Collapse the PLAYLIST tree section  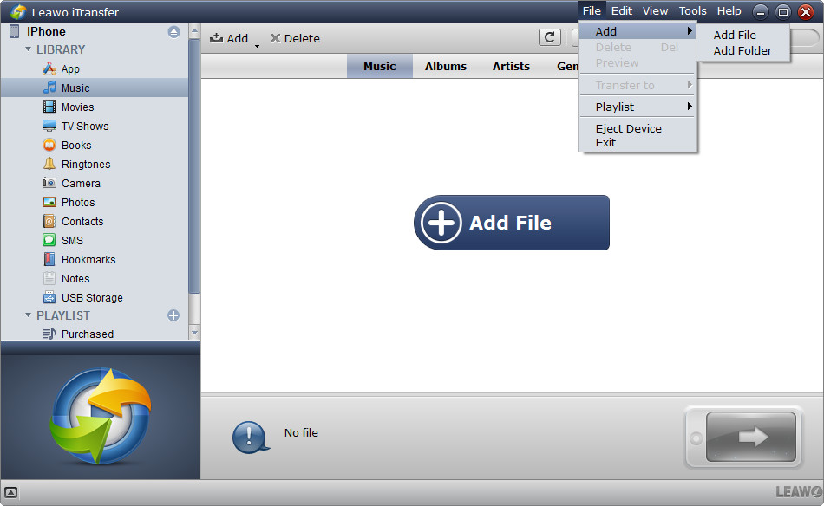pos(28,315)
